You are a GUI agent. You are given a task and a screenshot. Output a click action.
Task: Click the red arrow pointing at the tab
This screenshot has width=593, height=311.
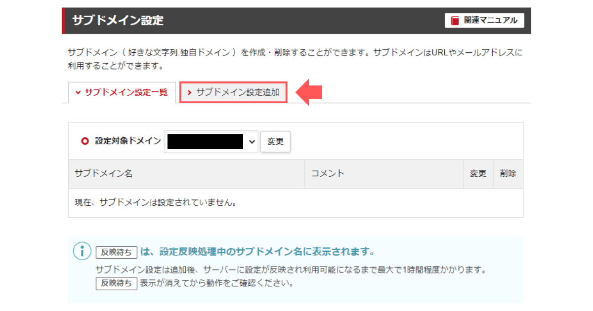(309, 92)
